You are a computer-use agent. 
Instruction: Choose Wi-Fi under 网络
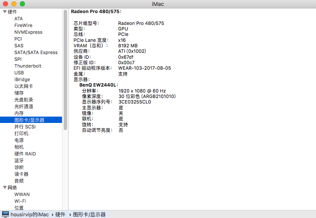click(20, 201)
